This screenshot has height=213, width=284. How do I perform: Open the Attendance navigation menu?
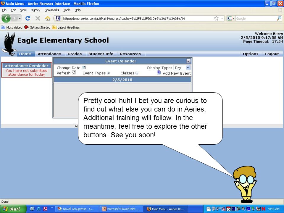(x=49, y=54)
